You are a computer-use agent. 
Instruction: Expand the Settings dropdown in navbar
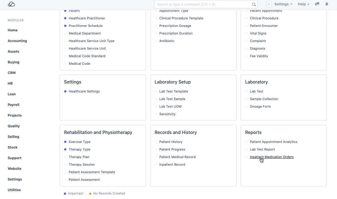tap(283, 4)
